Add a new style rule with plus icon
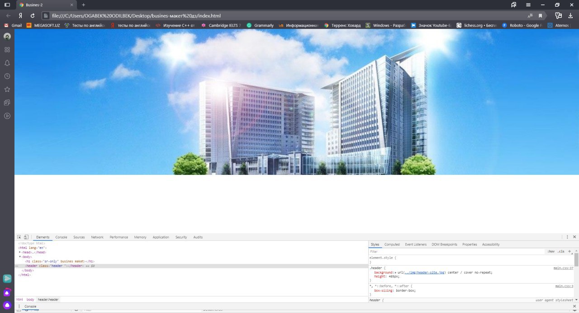Image resolution: width=579 pixels, height=313 pixels. click(570, 251)
